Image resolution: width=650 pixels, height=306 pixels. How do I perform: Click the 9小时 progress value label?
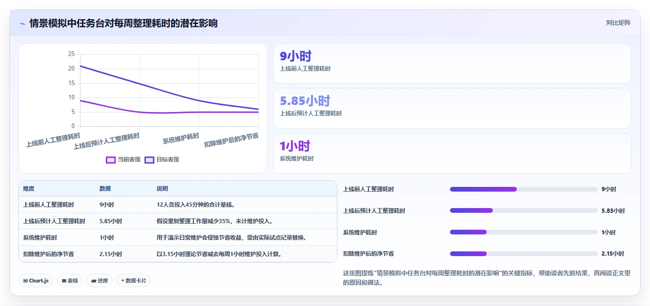click(x=609, y=189)
